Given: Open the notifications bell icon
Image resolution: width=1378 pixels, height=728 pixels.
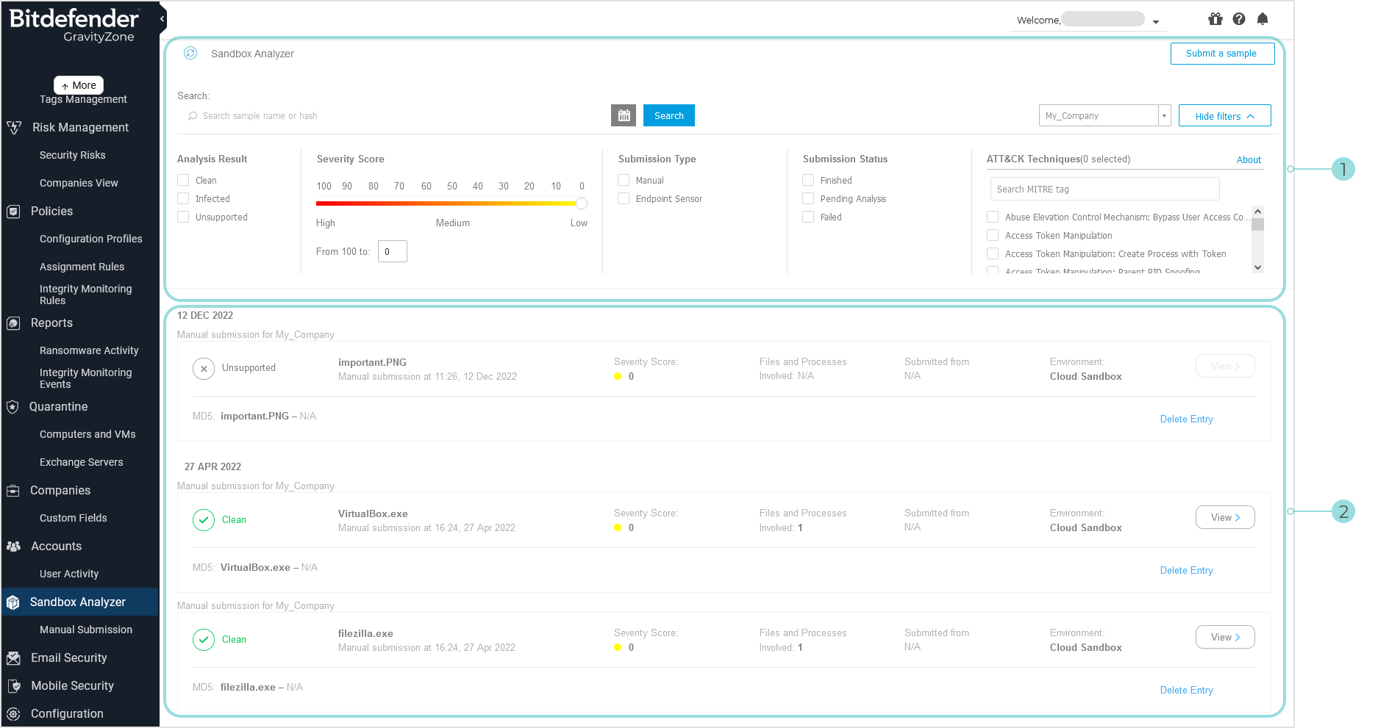Looking at the screenshot, I should coord(1263,19).
